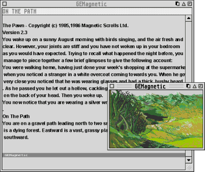The image size is (205, 172).
Task: Send the main text window to back
Action: tap(178, 4)
